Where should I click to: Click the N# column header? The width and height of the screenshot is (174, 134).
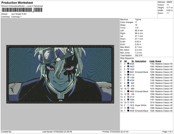[125, 61]
